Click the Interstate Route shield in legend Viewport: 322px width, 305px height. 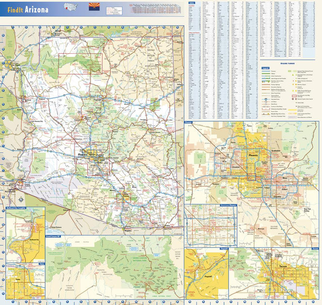click(265, 99)
